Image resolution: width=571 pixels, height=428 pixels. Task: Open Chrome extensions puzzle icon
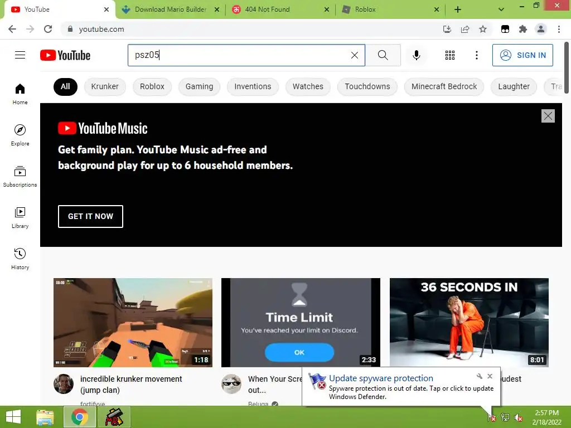tap(523, 29)
